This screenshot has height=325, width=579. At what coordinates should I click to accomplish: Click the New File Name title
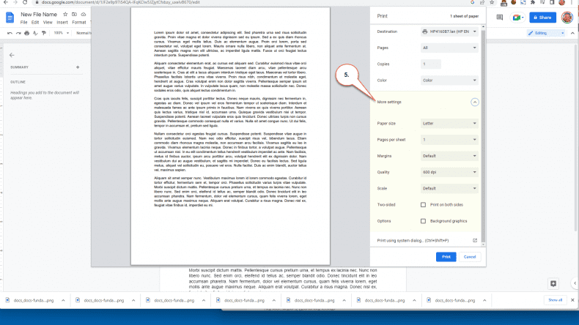click(x=39, y=15)
